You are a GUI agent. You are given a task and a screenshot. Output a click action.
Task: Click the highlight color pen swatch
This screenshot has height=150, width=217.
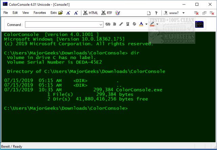[152, 24]
